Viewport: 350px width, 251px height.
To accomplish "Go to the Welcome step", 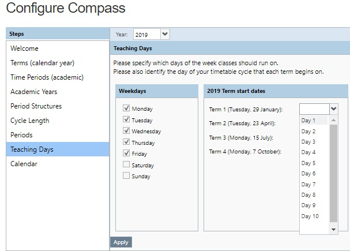I will coord(25,48).
